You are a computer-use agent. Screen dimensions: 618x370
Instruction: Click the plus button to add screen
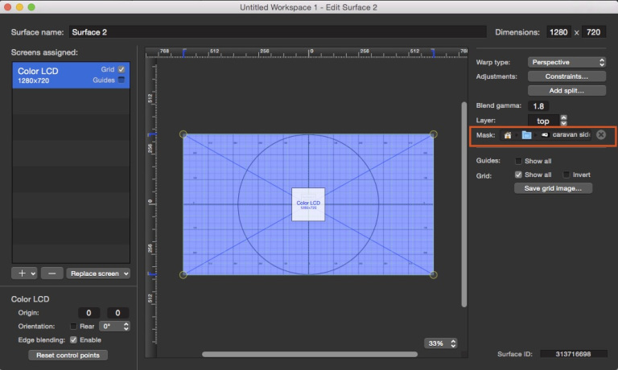tap(24, 273)
